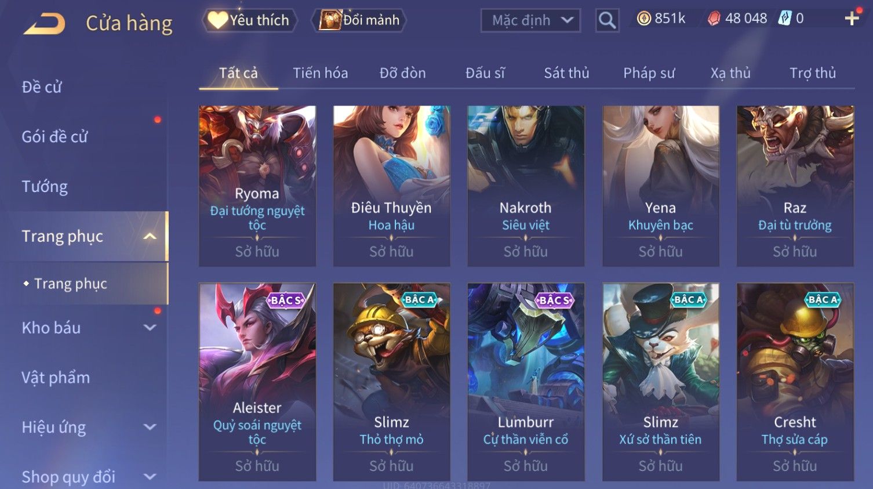Click the blue voucher currency icon

coord(784,19)
